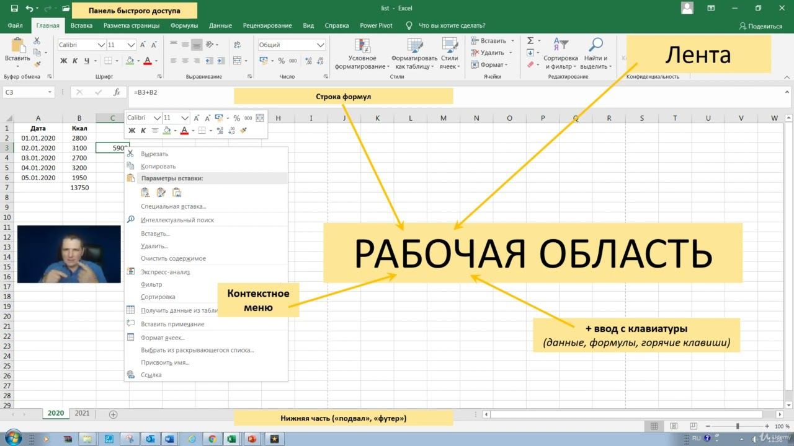The height and width of the screenshot is (446, 794).
Task: Open the Форматировать как таблицу dropdown
Action: point(414,53)
